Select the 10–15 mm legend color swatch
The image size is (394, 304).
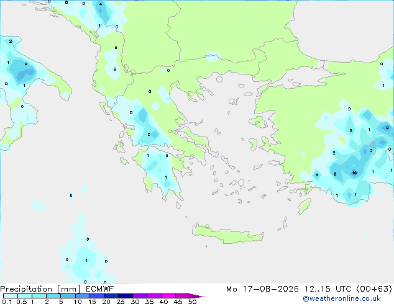[82, 296]
